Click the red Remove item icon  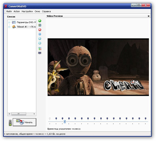[40, 30]
